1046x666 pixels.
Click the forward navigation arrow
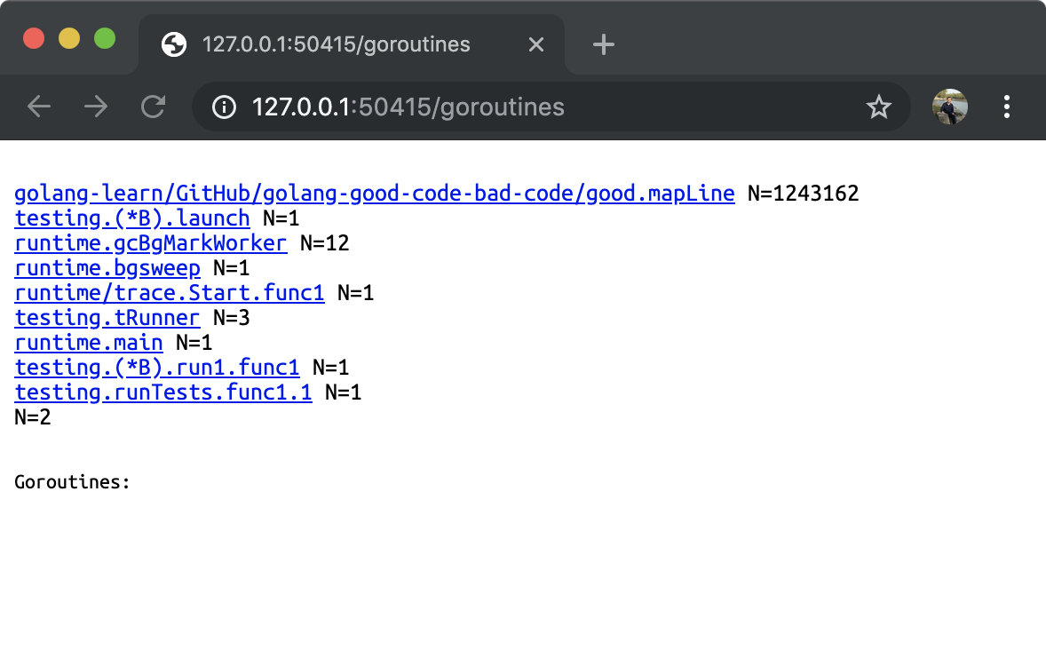point(96,107)
